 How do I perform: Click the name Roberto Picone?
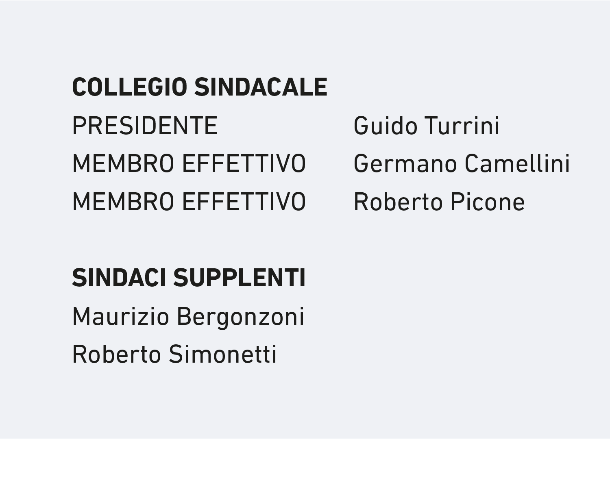click(x=439, y=202)
